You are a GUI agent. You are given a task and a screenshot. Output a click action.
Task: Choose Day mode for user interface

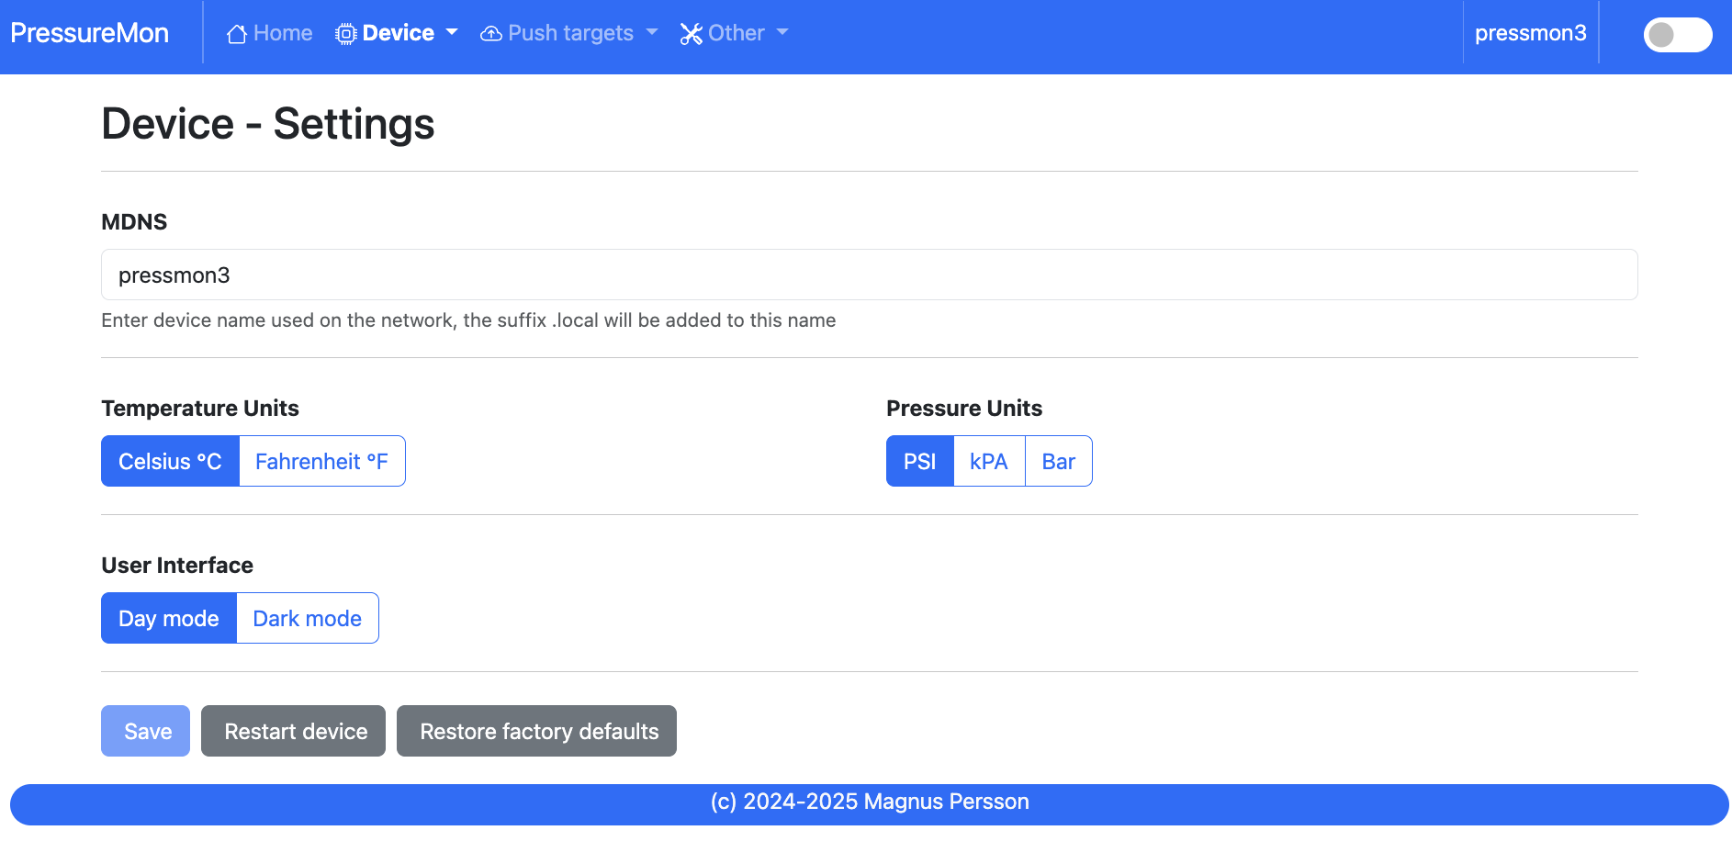[x=169, y=618]
